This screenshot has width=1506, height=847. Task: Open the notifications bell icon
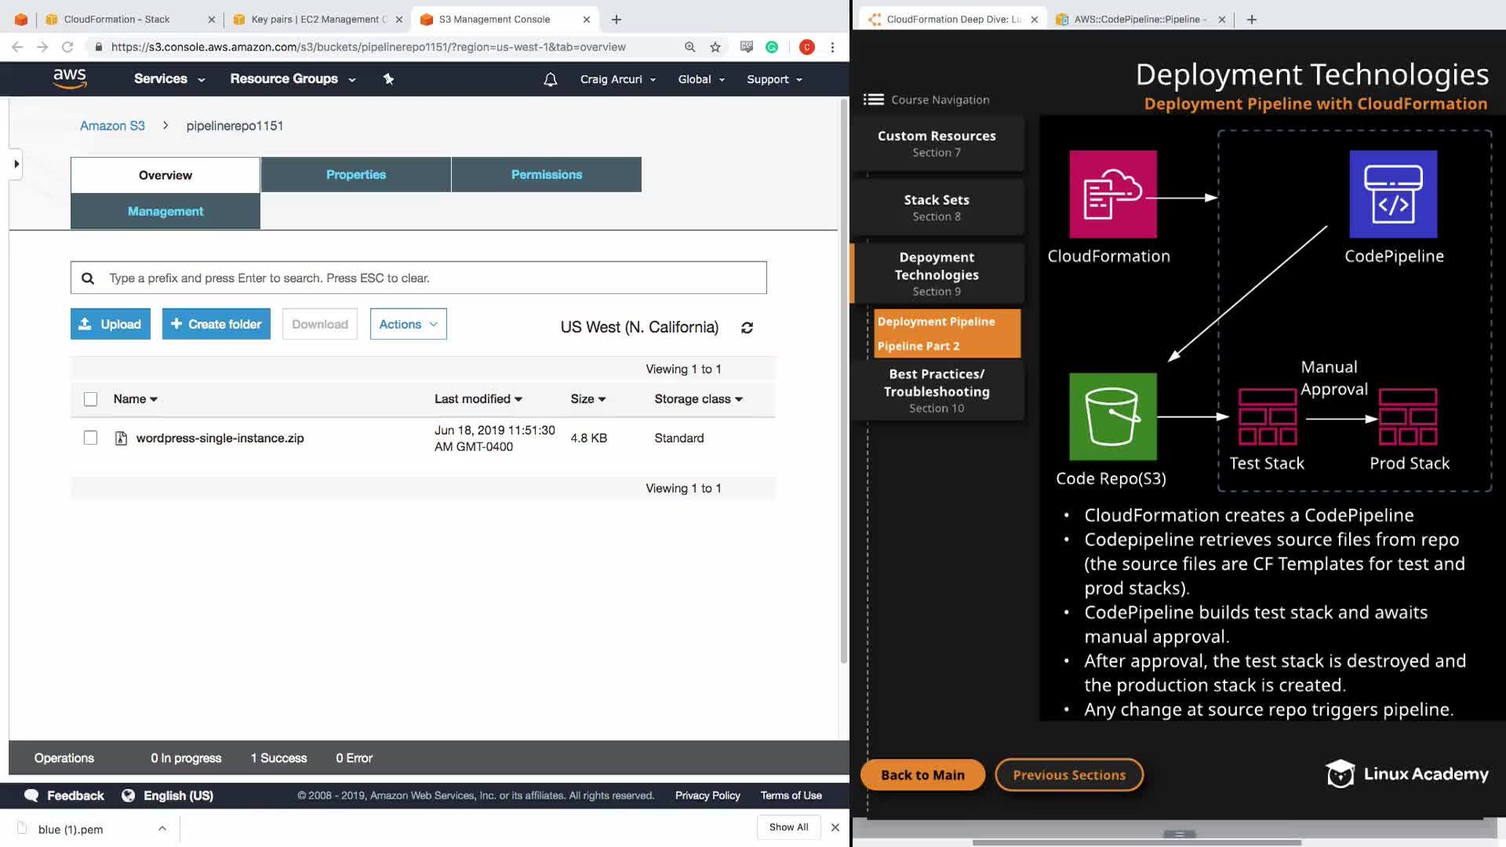pos(551,79)
